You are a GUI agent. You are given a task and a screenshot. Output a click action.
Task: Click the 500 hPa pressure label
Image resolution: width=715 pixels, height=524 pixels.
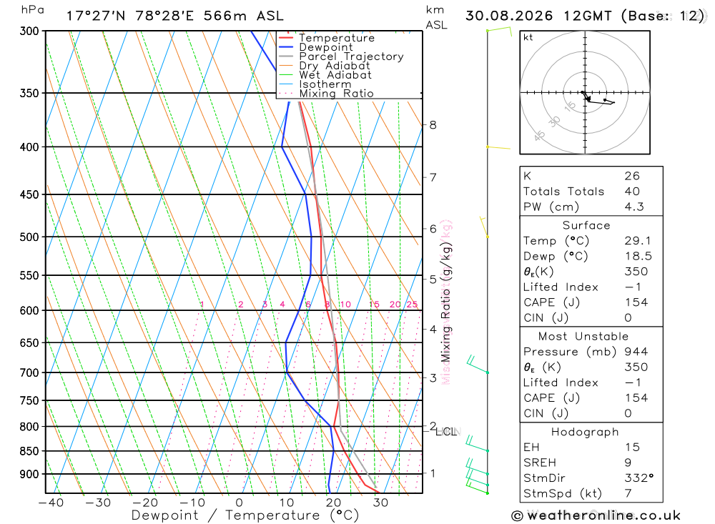[29, 237]
